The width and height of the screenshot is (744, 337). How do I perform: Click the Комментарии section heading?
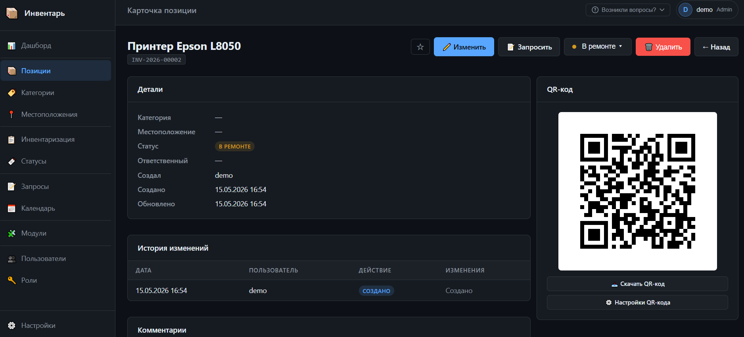[x=162, y=330]
